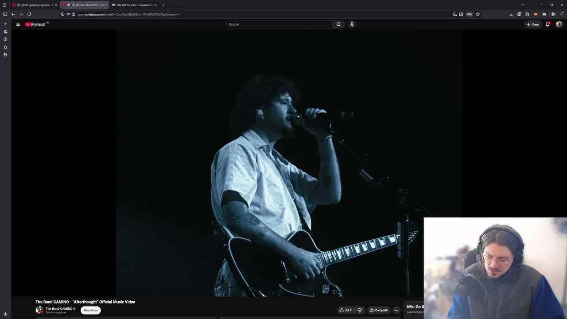Open the browser account icon
Image resolution: width=567 pixels, height=319 pixels.
(519, 14)
